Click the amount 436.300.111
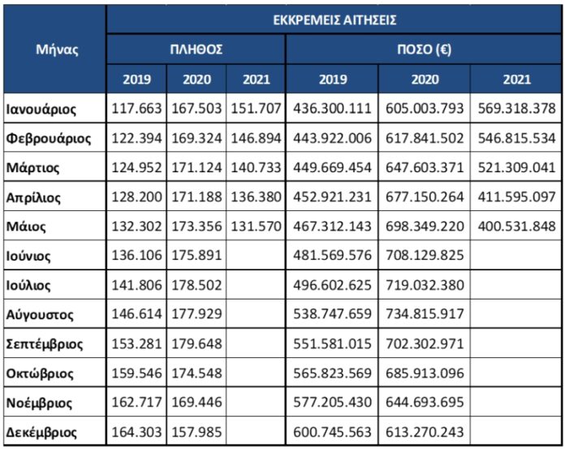The height and width of the screenshot is (449, 565). pyautogui.click(x=331, y=108)
